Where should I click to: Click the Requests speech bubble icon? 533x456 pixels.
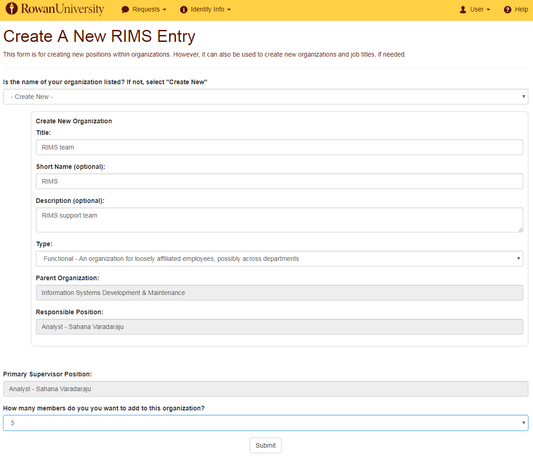point(125,10)
